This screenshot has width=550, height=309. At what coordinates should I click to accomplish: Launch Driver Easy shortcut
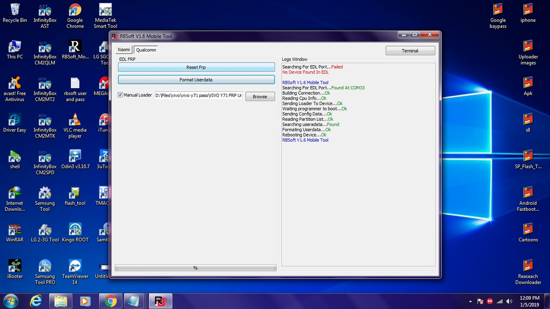pos(15,123)
